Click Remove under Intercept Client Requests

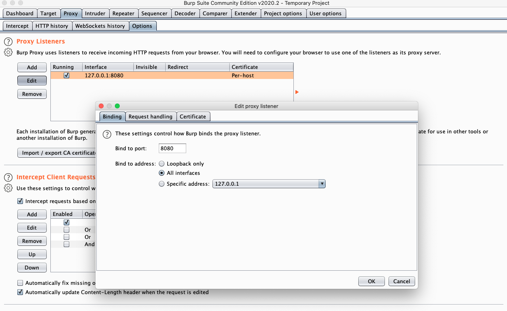tap(32, 241)
